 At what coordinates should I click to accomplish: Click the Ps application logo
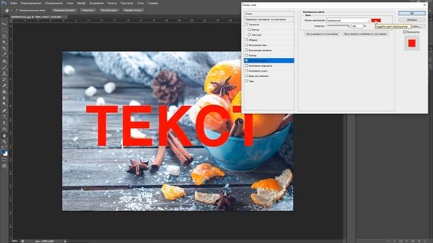click(4, 3)
